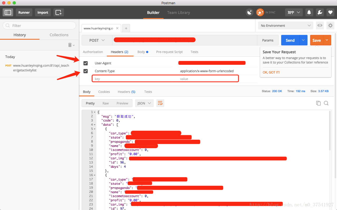Dismiss tooltip with OK, GOT IT!
This screenshot has height=210, width=337.
coord(271,72)
